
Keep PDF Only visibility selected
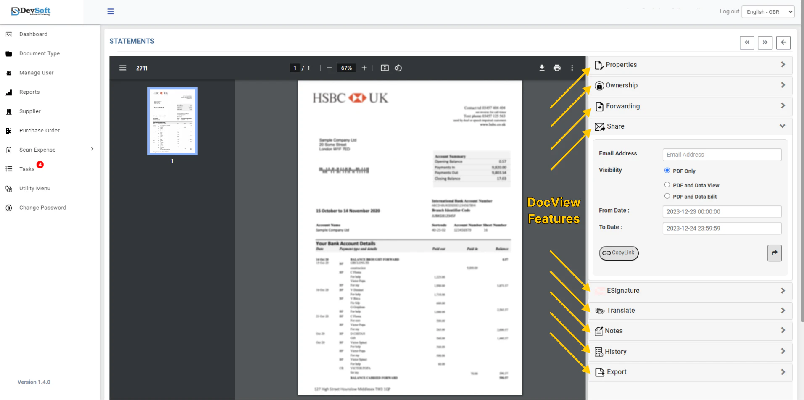[667, 171]
